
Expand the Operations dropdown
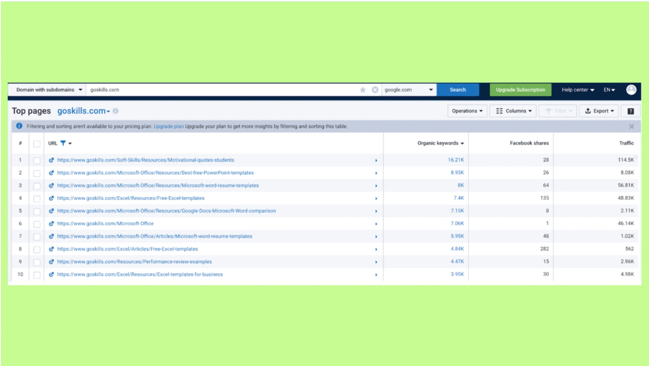(467, 111)
